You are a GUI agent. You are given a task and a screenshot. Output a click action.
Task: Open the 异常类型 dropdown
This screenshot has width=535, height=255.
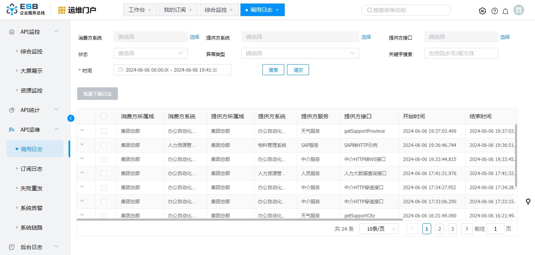point(300,53)
